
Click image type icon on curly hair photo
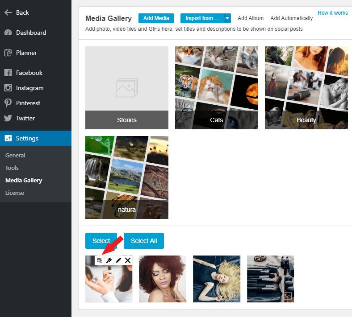180,296
